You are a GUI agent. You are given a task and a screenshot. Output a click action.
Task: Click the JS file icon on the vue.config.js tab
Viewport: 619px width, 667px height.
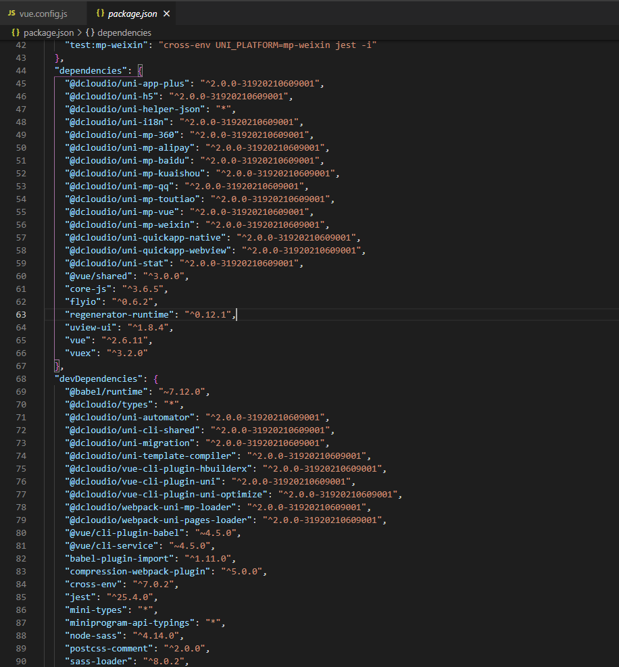click(11, 14)
